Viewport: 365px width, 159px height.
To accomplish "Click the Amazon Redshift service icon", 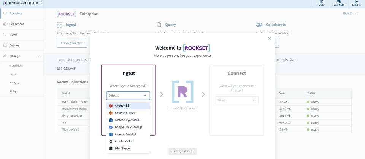I will coord(111,134).
